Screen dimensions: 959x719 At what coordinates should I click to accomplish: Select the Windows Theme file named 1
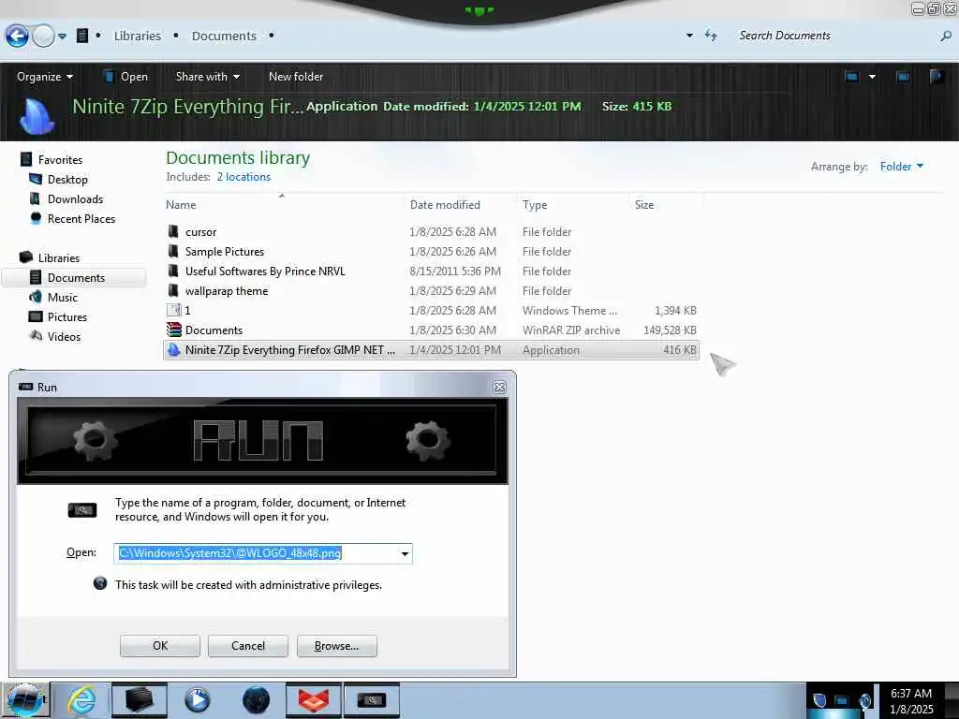click(431, 310)
